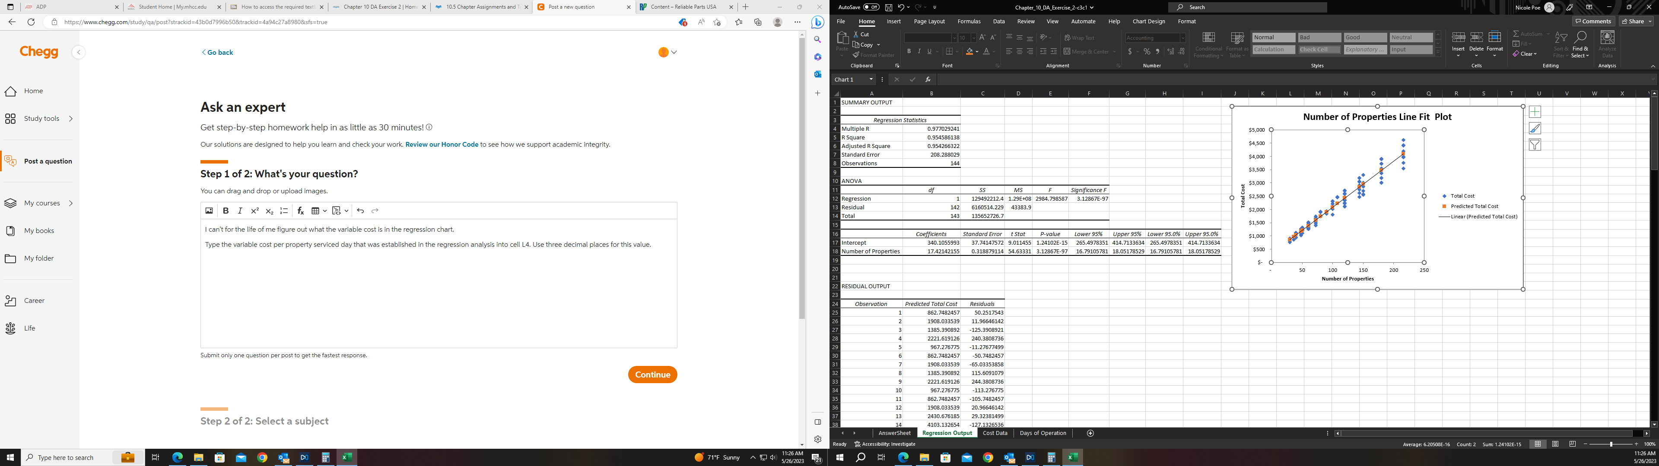Open Chart Filters funnel button beside chart
Viewport: 1659px width, 466px height.
(1535, 145)
